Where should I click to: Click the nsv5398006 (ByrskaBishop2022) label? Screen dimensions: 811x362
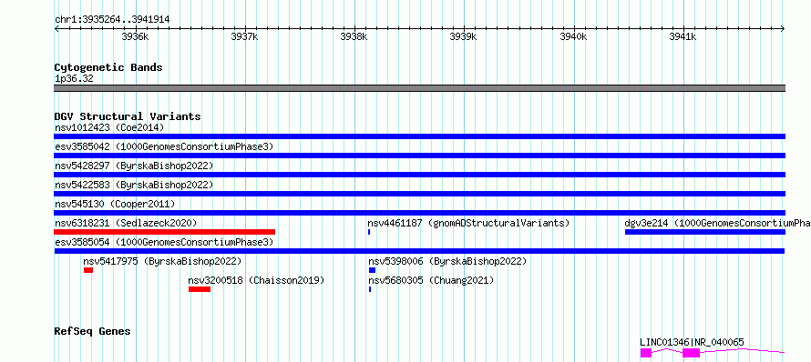(447, 261)
